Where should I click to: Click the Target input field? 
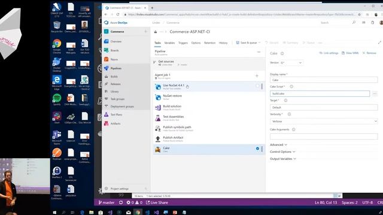click(324, 107)
